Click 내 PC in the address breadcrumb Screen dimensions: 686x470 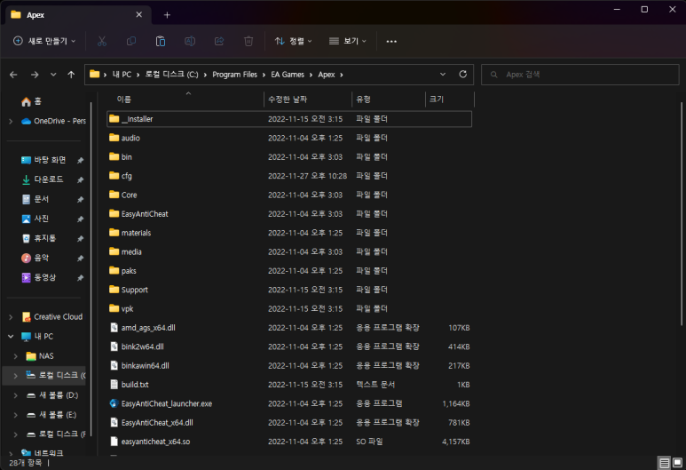[x=122, y=75]
